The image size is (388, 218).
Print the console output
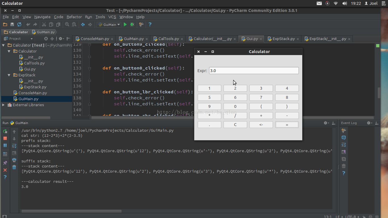click(14, 160)
